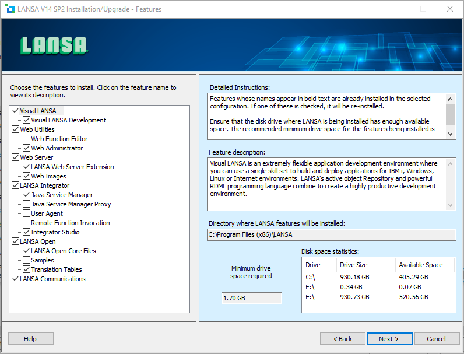Click the installation directory field
464x354 pixels.
click(x=332, y=234)
